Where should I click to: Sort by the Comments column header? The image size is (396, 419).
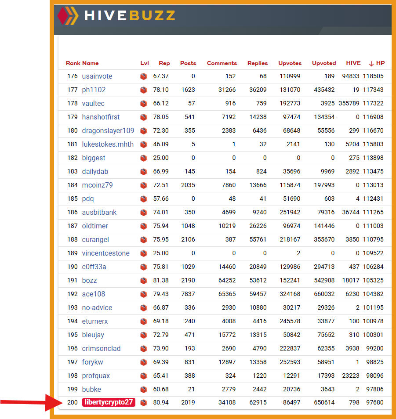tap(222, 63)
